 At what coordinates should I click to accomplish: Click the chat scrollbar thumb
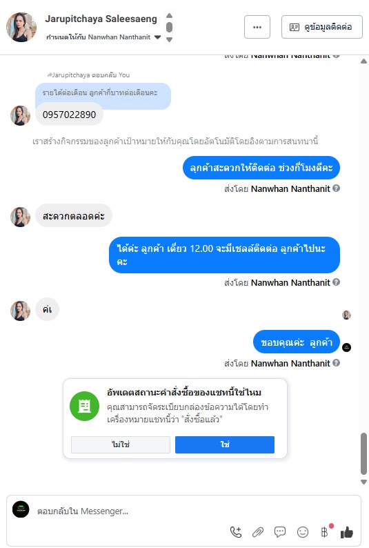[x=363, y=453]
